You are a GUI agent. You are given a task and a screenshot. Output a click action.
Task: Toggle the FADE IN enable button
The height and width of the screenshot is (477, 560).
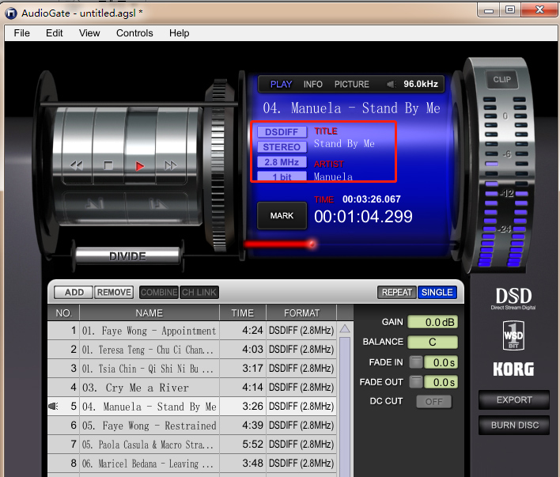[416, 362]
